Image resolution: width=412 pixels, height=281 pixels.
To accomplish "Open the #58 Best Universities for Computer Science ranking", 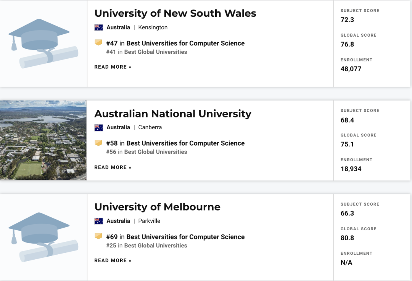I will click(x=175, y=143).
